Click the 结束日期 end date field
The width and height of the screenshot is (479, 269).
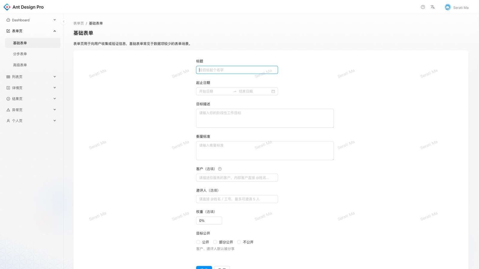254,91
